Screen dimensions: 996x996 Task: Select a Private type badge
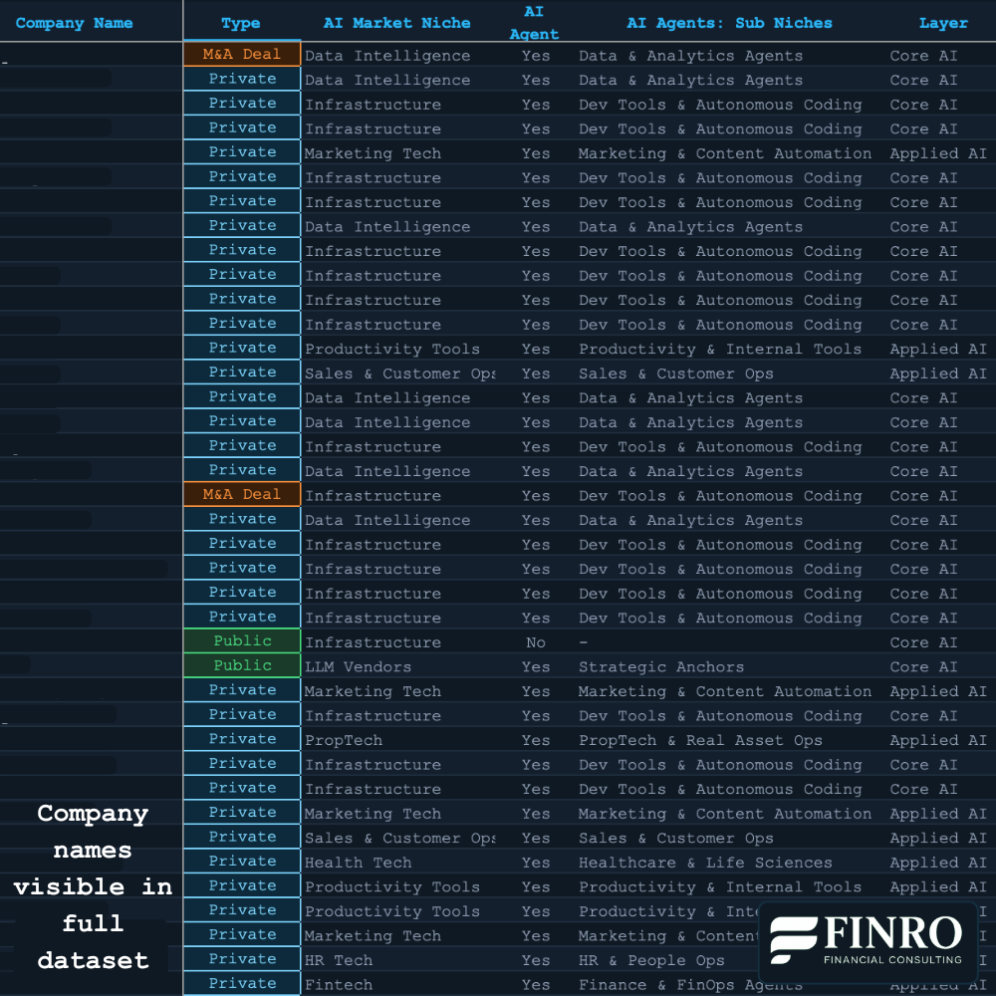240,79
